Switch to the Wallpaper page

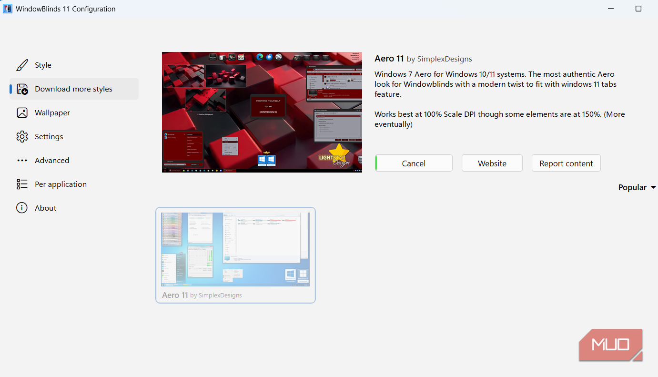pos(74,113)
